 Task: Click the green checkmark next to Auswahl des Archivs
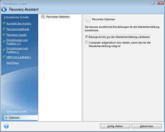pyautogui.click(x=4, y=23)
